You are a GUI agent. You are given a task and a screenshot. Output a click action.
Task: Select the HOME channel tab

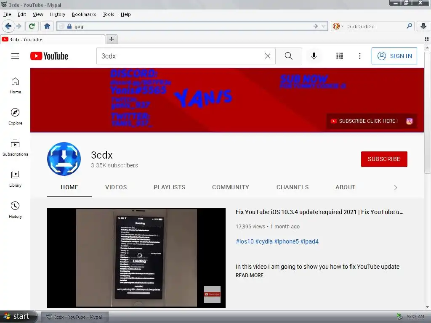click(69, 187)
